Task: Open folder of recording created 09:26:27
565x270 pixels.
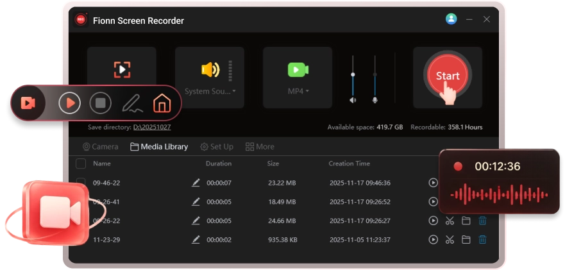Action: click(x=466, y=221)
